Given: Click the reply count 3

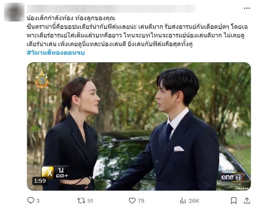Looking at the screenshot, I should click(38, 201).
